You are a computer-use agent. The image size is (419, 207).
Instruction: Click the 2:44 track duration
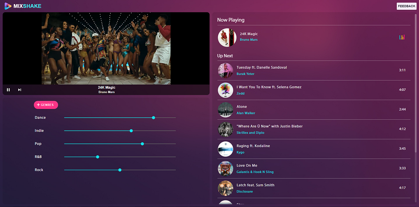point(402,109)
